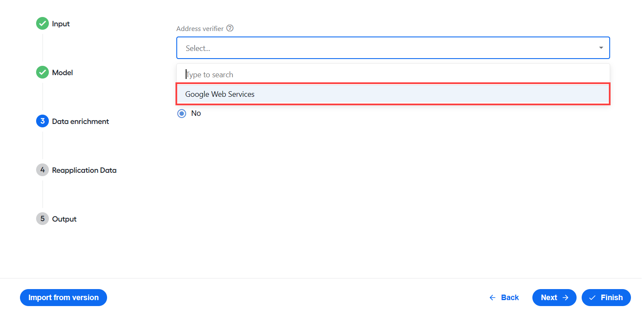Click the Back link
This screenshot has height=312, width=642.
click(x=504, y=298)
